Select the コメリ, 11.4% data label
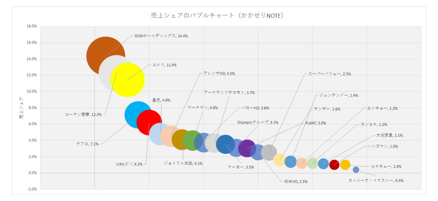This screenshot has width=438, height=201. pyautogui.click(x=164, y=65)
